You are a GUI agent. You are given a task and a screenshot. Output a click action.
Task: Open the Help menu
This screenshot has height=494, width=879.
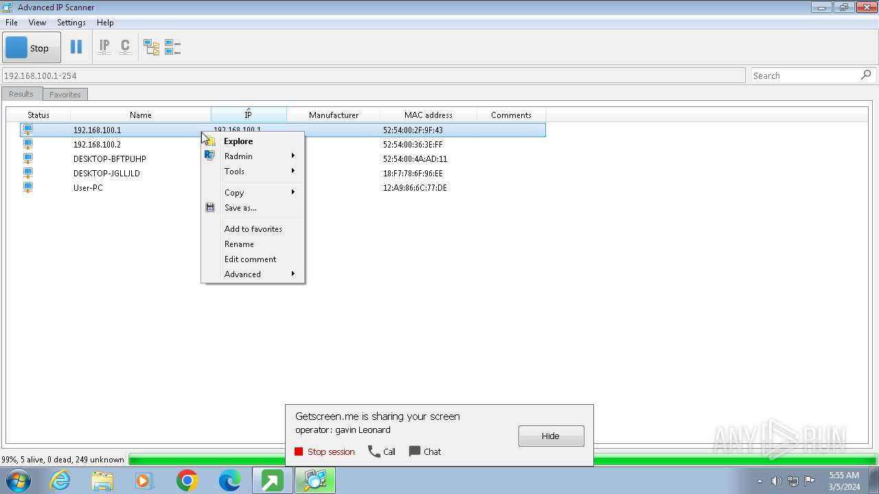[105, 23]
